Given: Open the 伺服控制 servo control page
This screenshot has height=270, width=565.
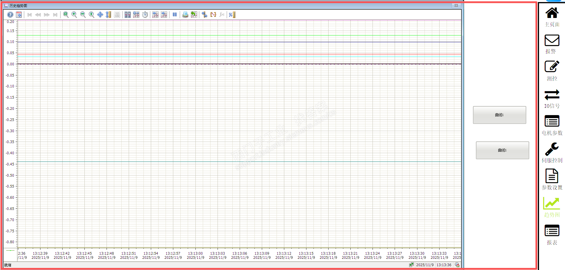Looking at the screenshot, I should [x=552, y=153].
